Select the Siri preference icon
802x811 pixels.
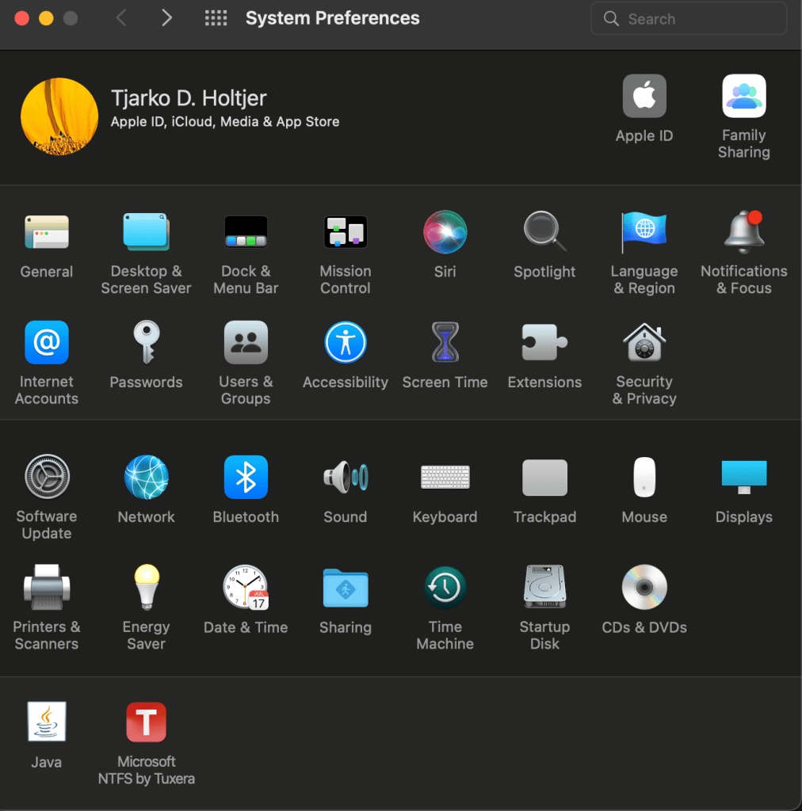point(445,233)
